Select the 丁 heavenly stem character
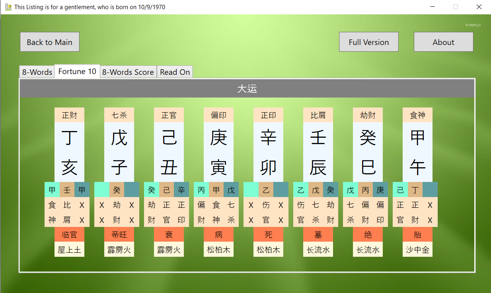 coord(69,138)
